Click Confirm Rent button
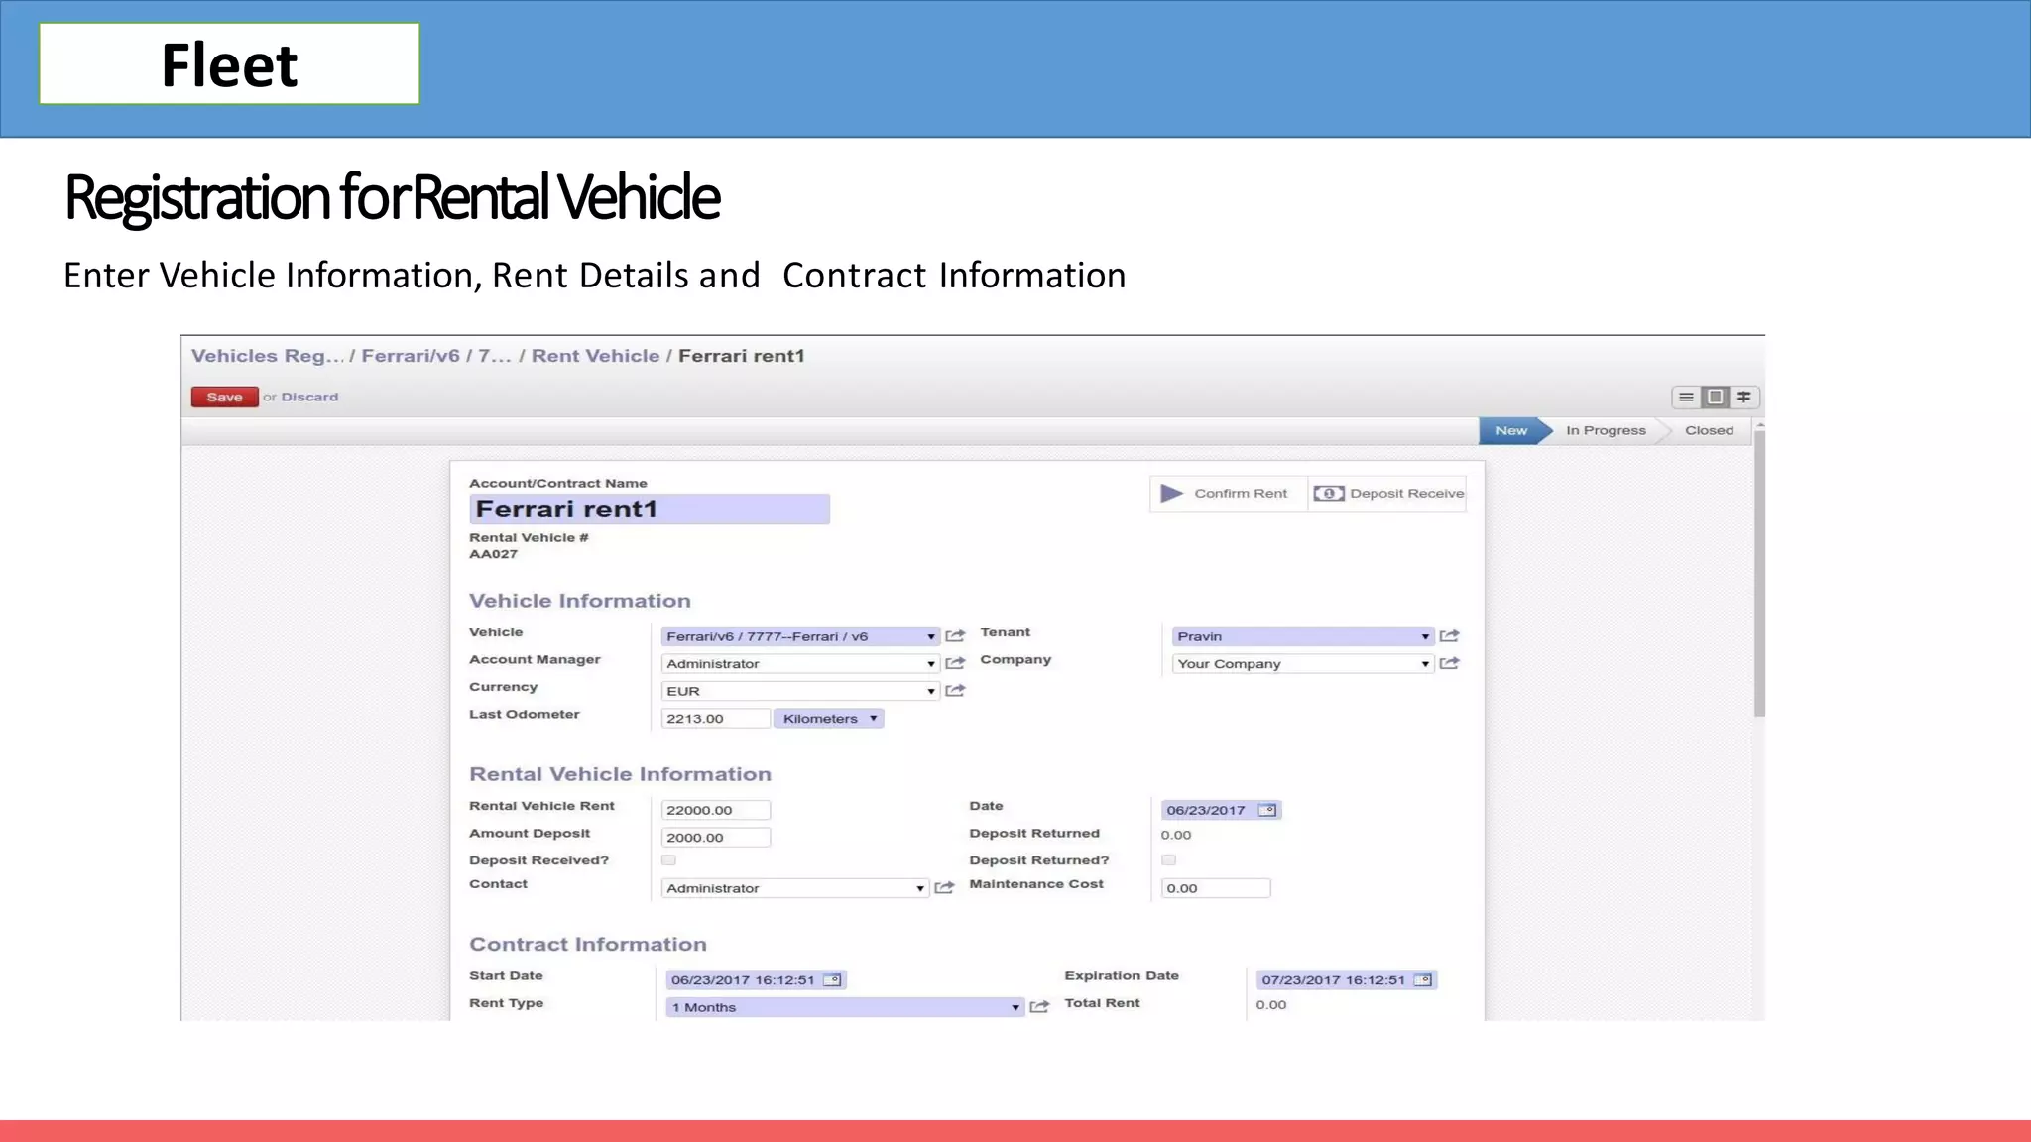The height and width of the screenshot is (1142, 2031). point(1228,493)
